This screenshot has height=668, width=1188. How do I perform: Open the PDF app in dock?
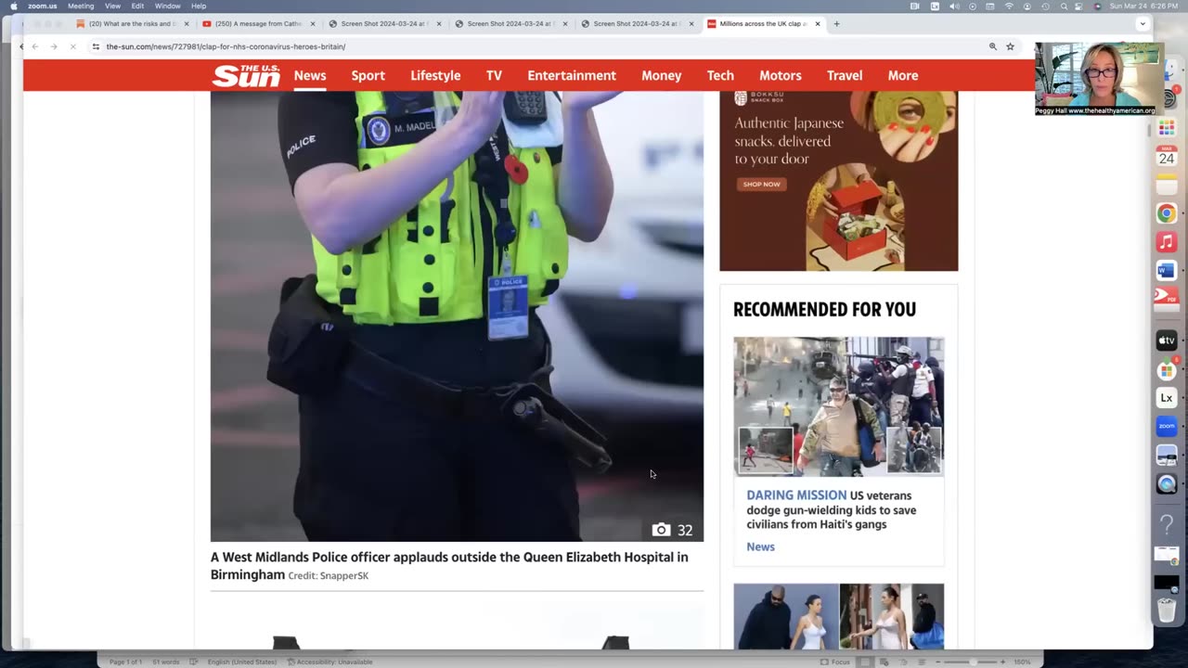(x=1167, y=297)
